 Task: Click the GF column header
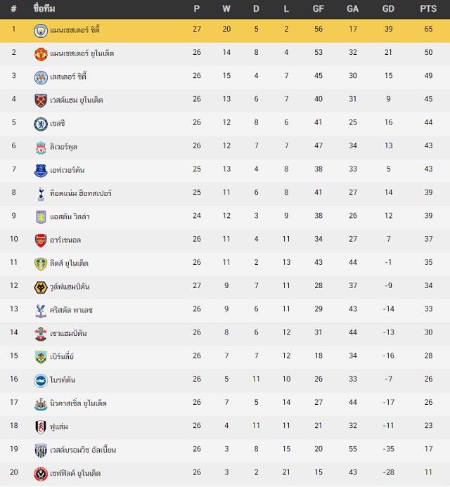319,8
